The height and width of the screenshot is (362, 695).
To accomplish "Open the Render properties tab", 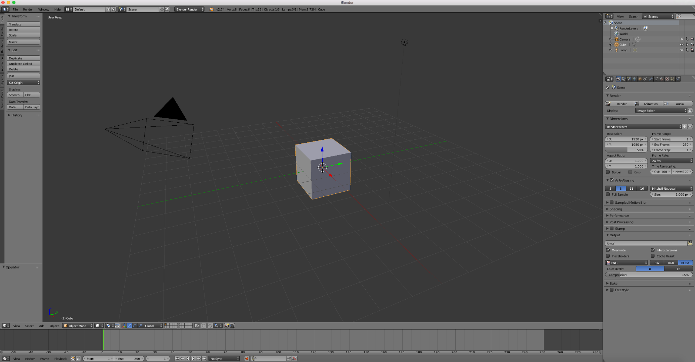I will click(x=618, y=79).
